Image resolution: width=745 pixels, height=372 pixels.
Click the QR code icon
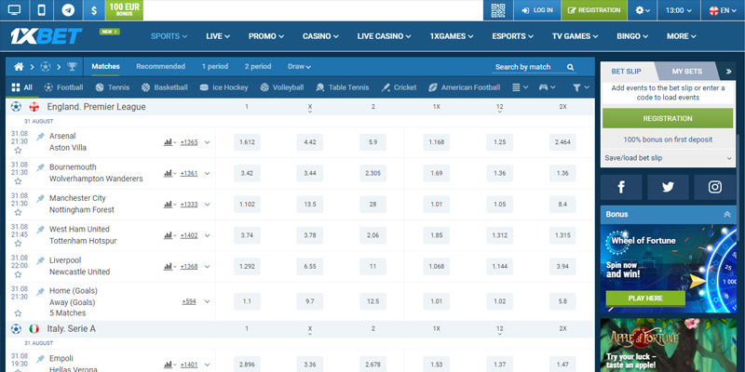click(497, 10)
